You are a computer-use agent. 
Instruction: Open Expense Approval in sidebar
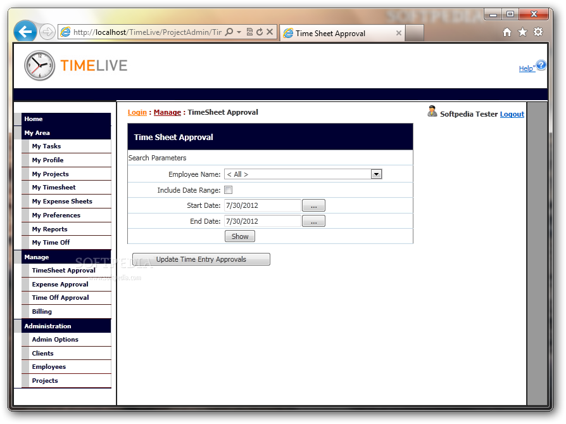(66, 285)
